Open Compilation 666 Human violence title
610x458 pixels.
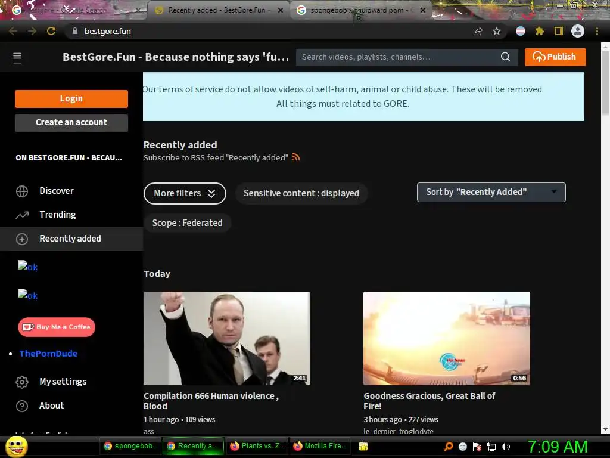point(211,401)
